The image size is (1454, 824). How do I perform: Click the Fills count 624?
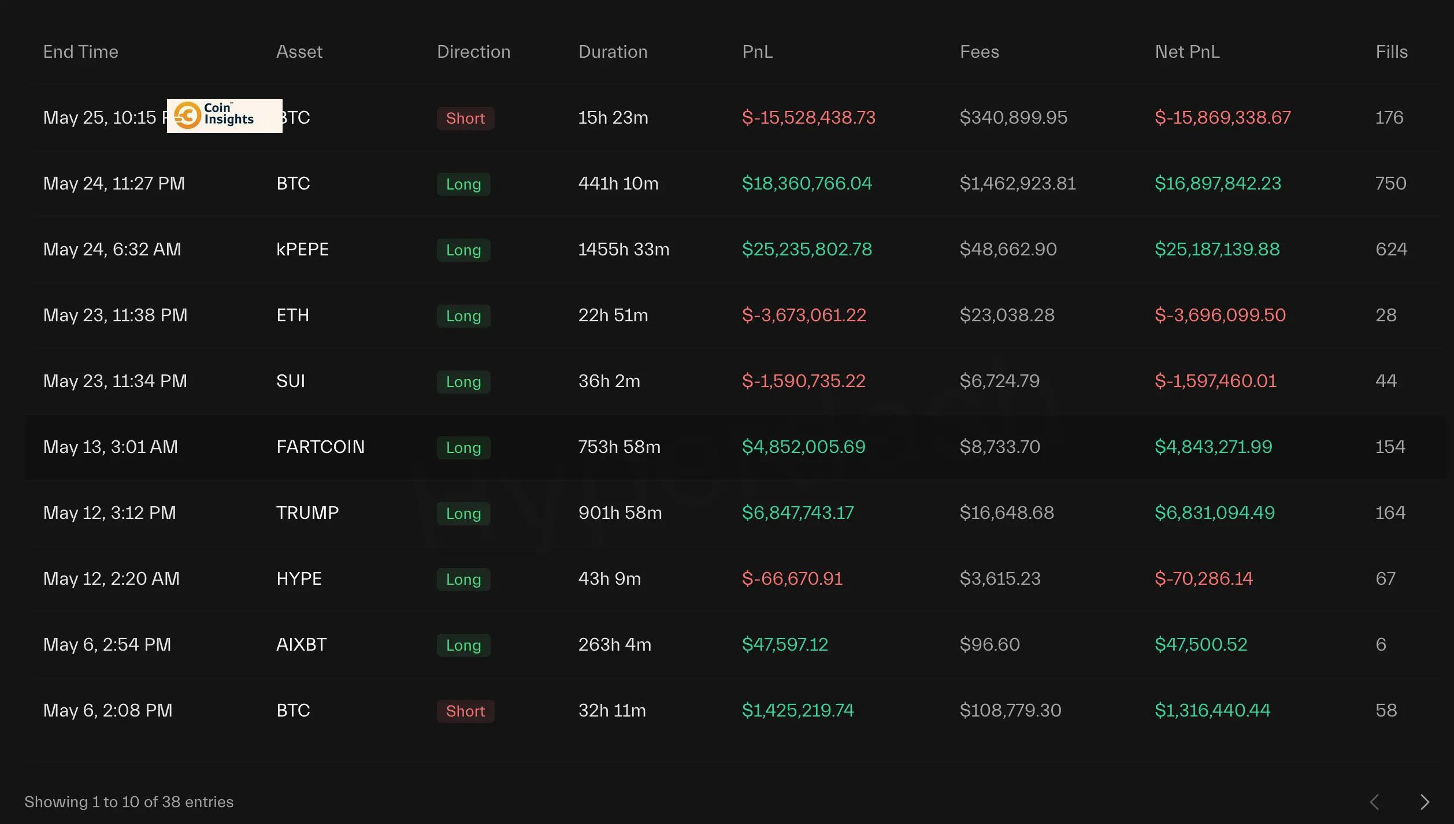pyautogui.click(x=1392, y=249)
